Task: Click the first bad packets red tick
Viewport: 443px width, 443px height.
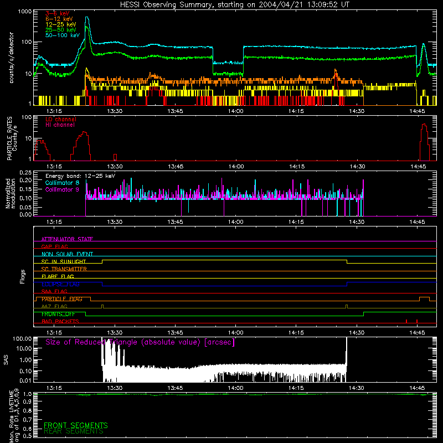Action: 406,321
